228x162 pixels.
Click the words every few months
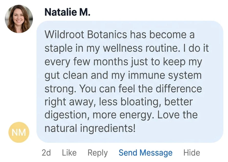(x=86, y=62)
